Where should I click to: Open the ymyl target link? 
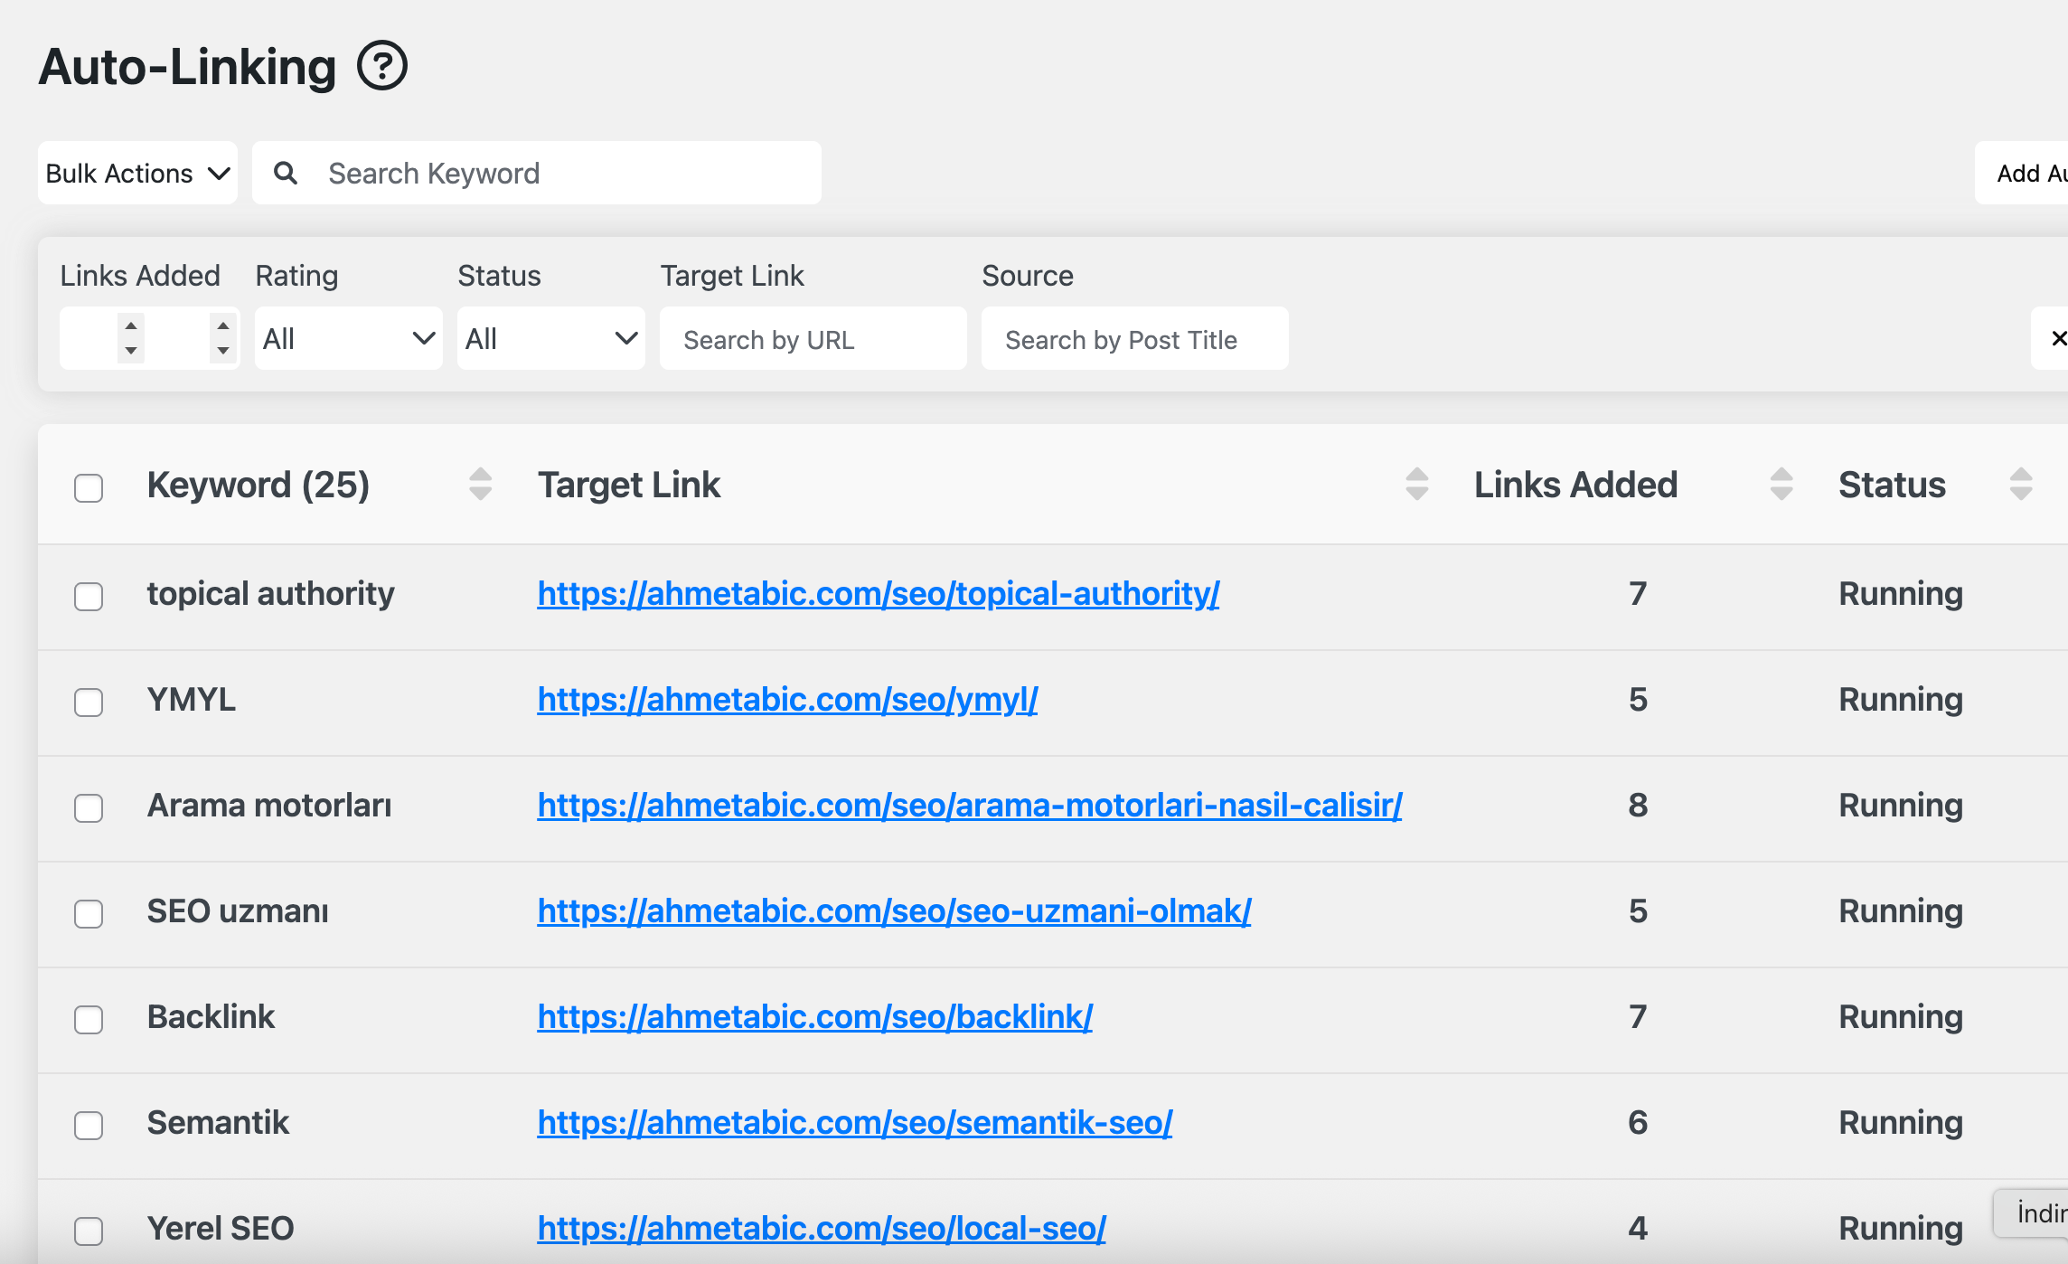pyautogui.click(x=787, y=699)
